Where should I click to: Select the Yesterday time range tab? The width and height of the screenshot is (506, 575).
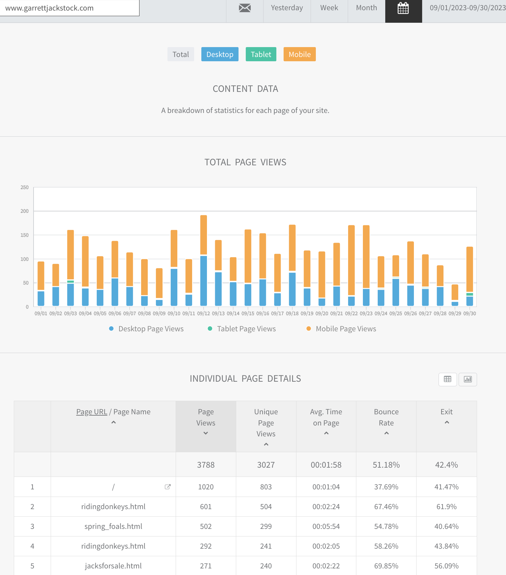[x=287, y=8]
